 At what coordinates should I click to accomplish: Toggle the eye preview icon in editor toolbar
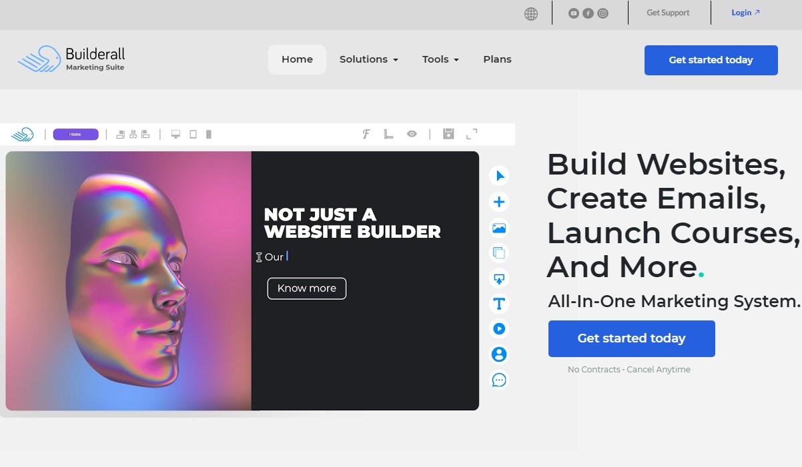click(x=412, y=134)
